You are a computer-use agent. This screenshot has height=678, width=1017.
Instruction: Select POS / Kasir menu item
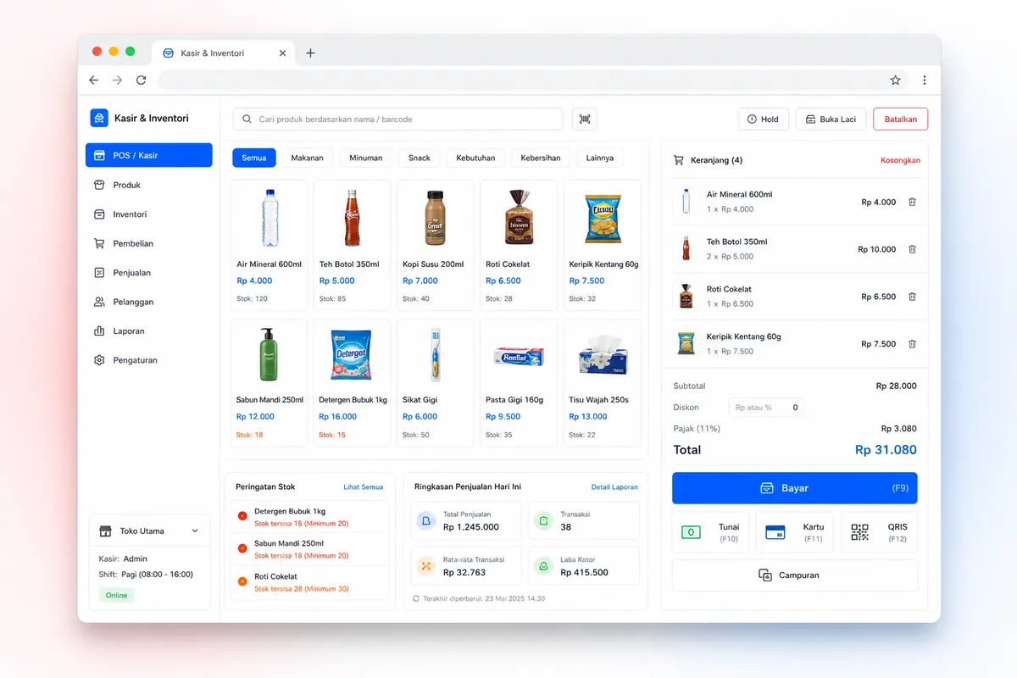pos(148,155)
